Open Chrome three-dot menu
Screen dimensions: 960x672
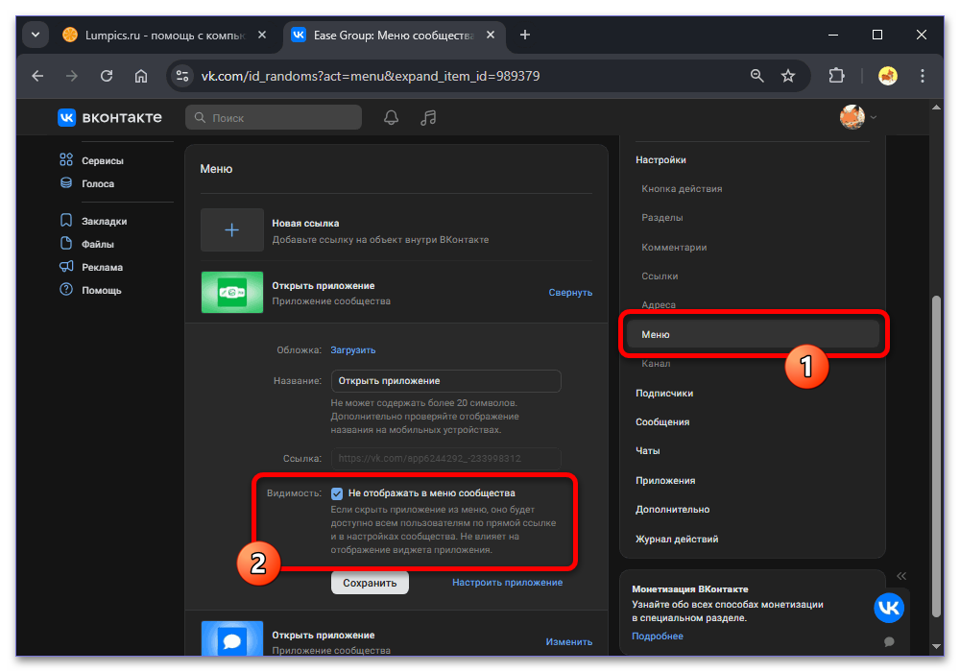pyautogui.click(x=922, y=76)
